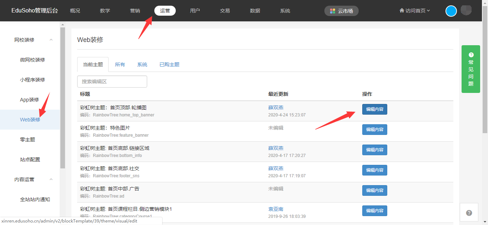Click the gray help question mark icon
488x225 pixels.
[469, 213]
